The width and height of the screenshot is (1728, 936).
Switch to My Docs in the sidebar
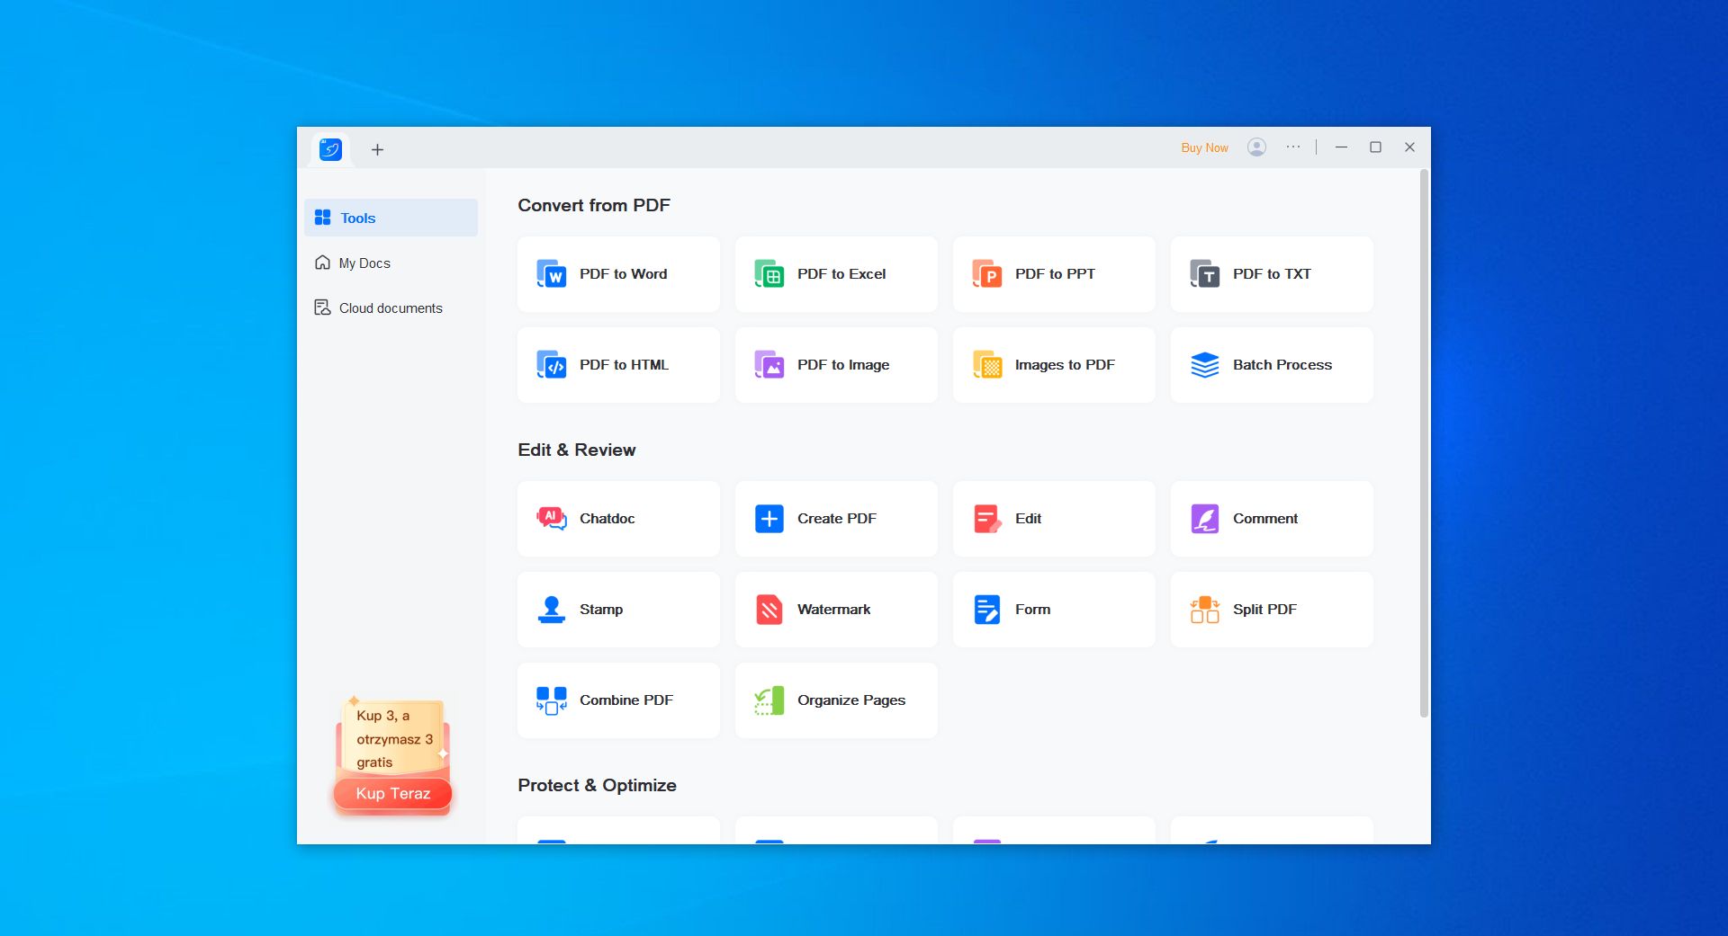tap(364, 263)
